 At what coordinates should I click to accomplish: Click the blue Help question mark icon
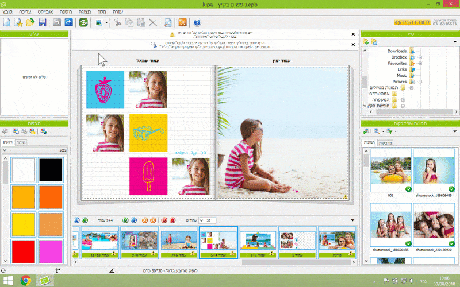coord(197,22)
